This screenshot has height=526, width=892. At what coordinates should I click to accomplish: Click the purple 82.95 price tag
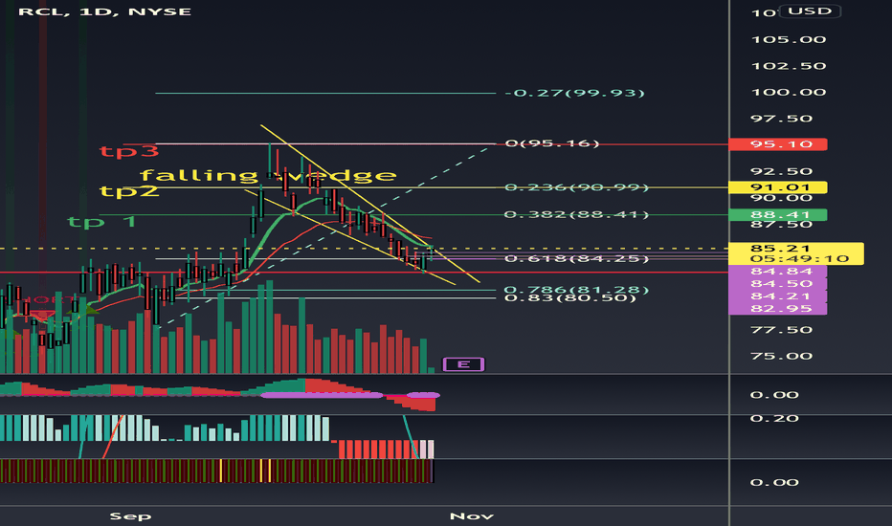coord(778,309)
